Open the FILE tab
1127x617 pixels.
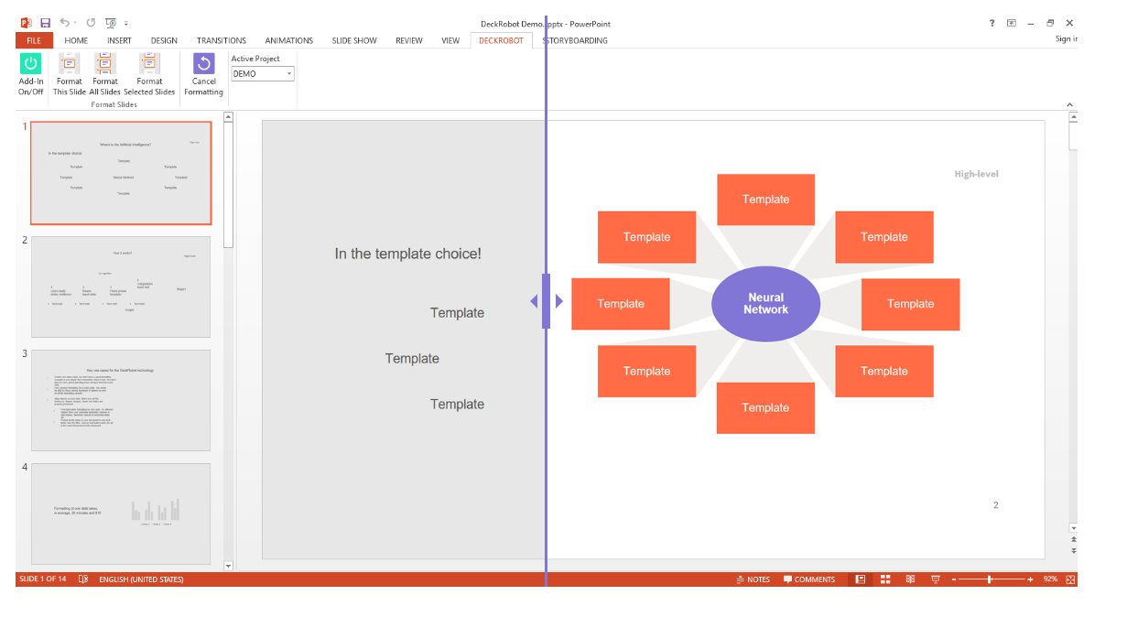point(34,40)
